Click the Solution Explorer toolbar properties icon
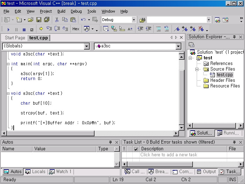The width and height of the screenshot is (245, 184). [x=191, y=45]
